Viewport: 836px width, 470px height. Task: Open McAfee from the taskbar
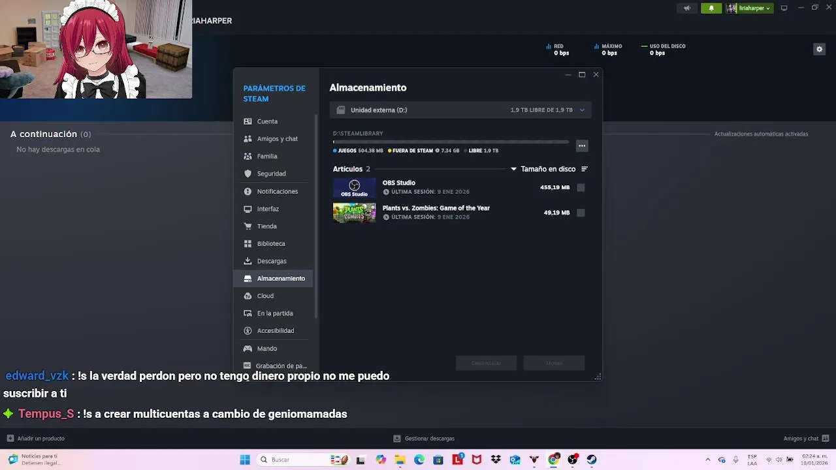point(476,460)
